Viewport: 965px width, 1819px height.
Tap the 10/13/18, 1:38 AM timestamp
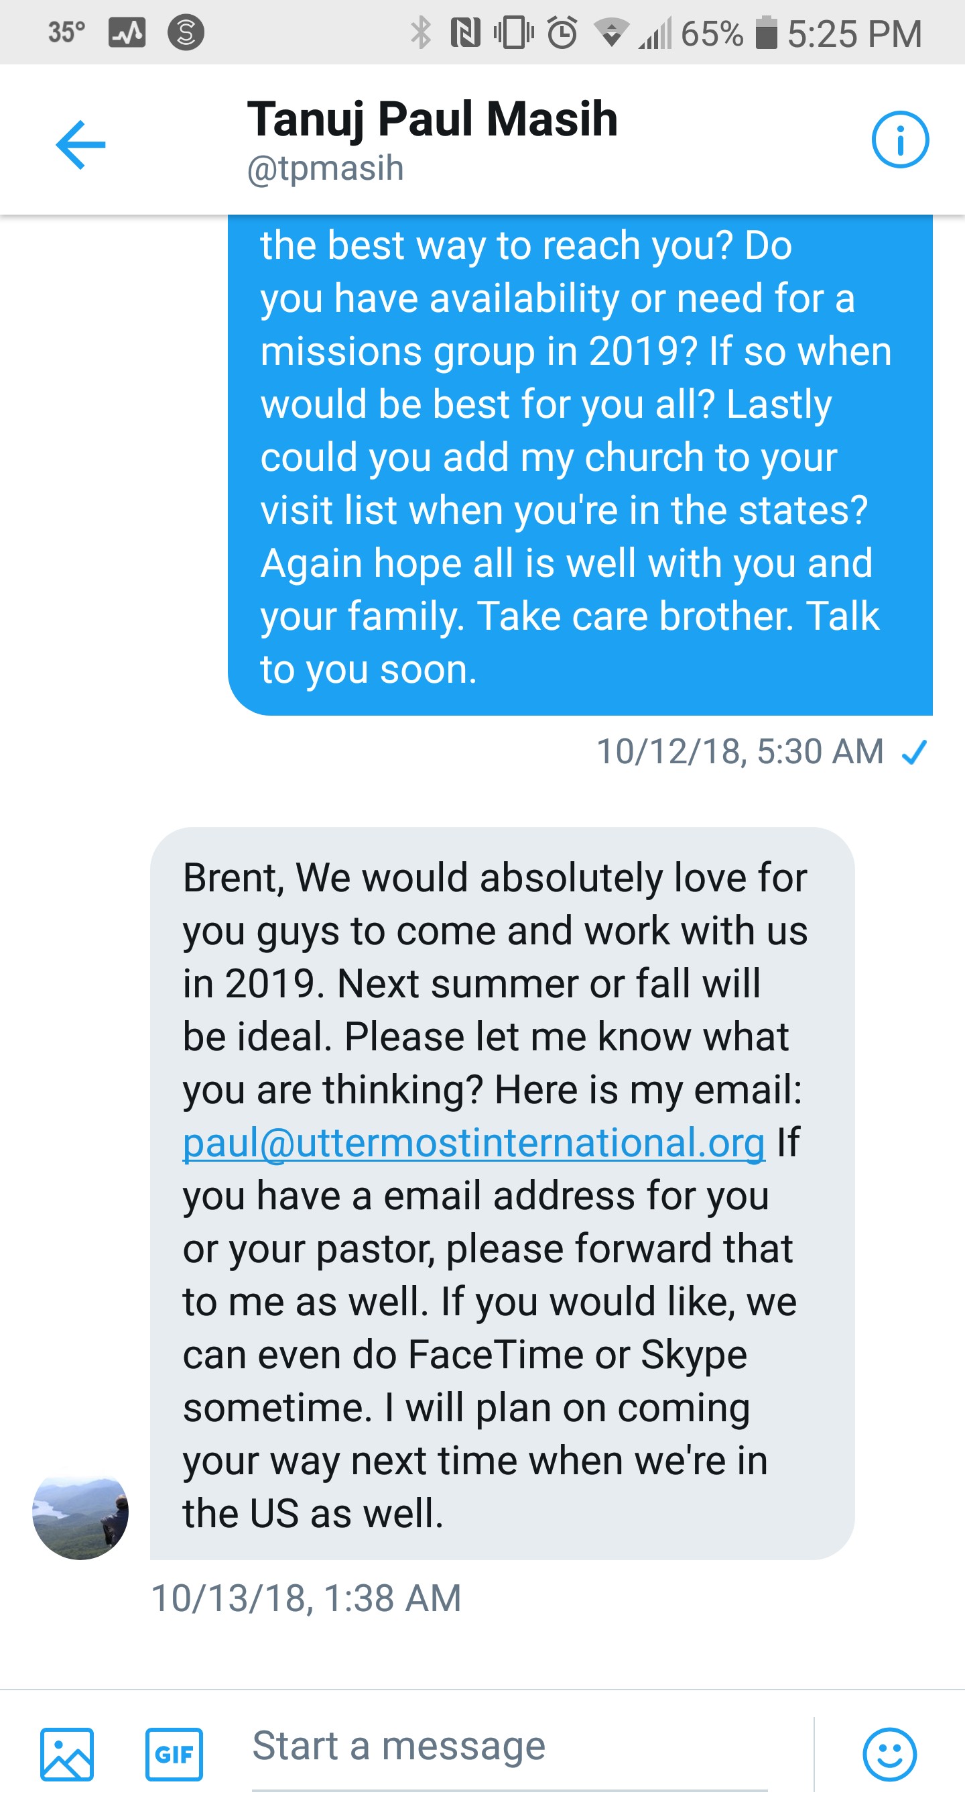coord(306,1599)
